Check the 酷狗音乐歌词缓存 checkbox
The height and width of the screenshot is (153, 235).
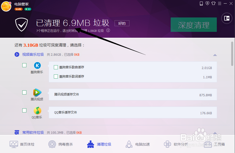56,76
